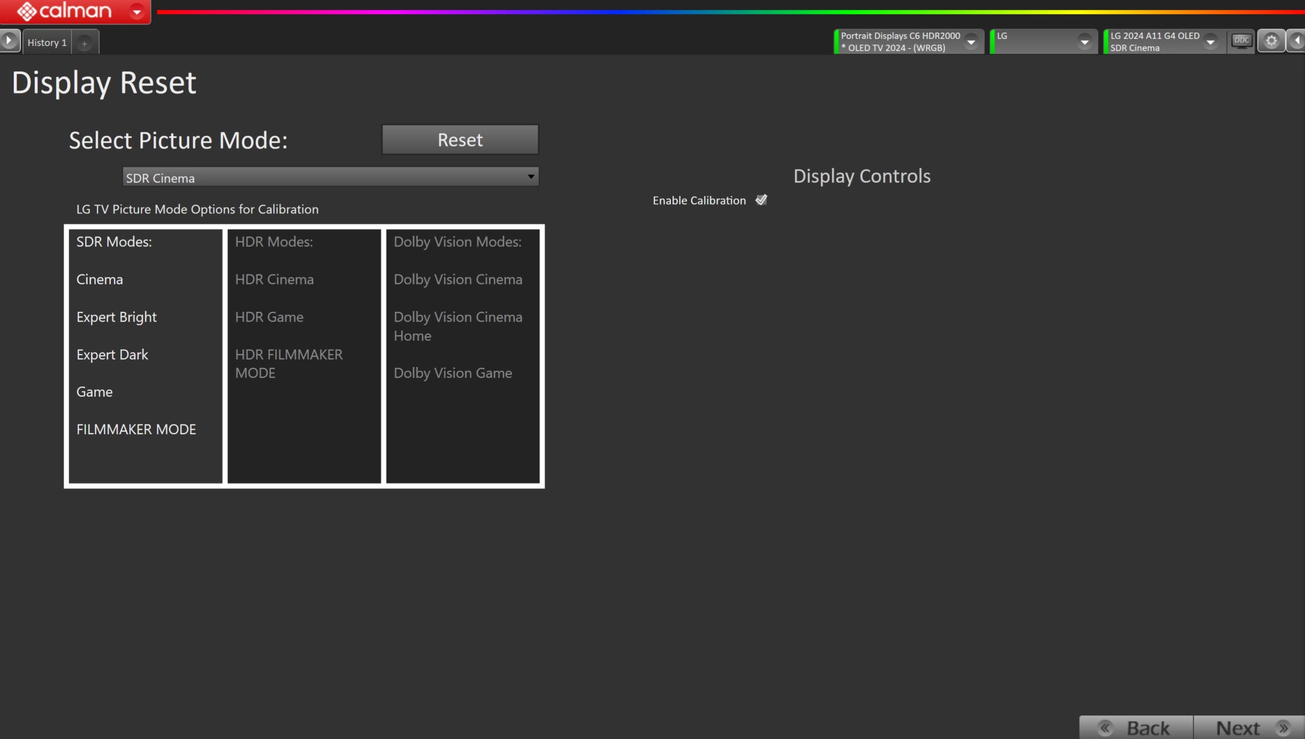Click the Dolby Vision Game text
This screenshot has width=1305, height=739.
[453, 373]
